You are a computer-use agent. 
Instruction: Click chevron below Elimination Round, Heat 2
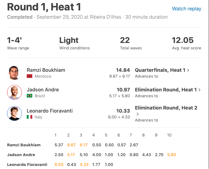pyautogui.click(x=137, y=114)
